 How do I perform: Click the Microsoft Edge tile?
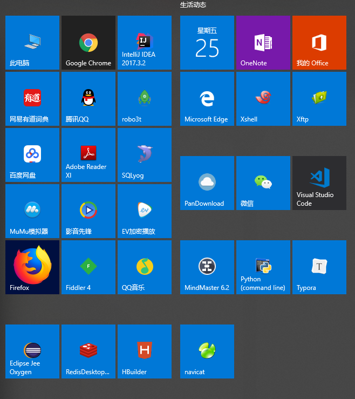pos(207,99)
